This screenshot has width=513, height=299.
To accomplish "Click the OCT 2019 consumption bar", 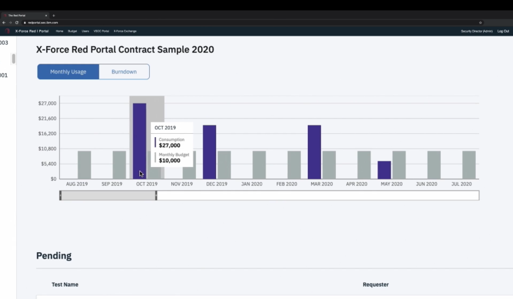I will [139, 141].
